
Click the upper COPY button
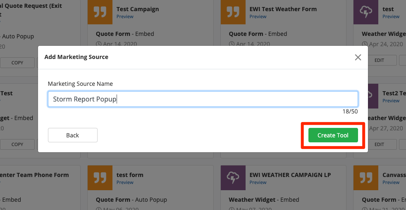click(17, 63)
